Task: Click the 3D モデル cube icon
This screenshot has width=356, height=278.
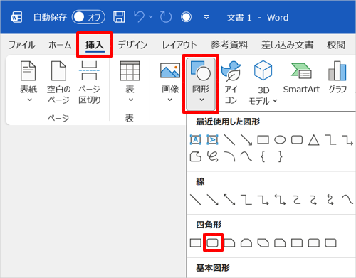Action: pos(263,70)
